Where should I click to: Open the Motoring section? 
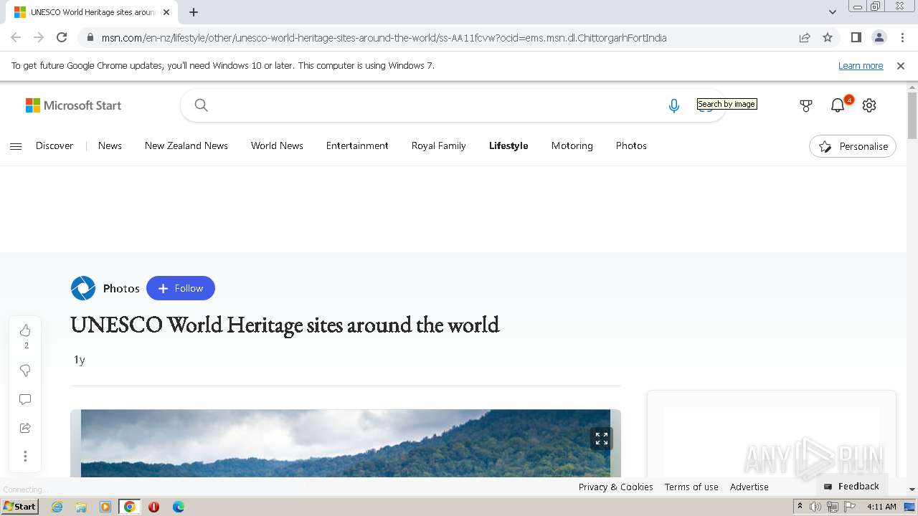pos(572,145)
